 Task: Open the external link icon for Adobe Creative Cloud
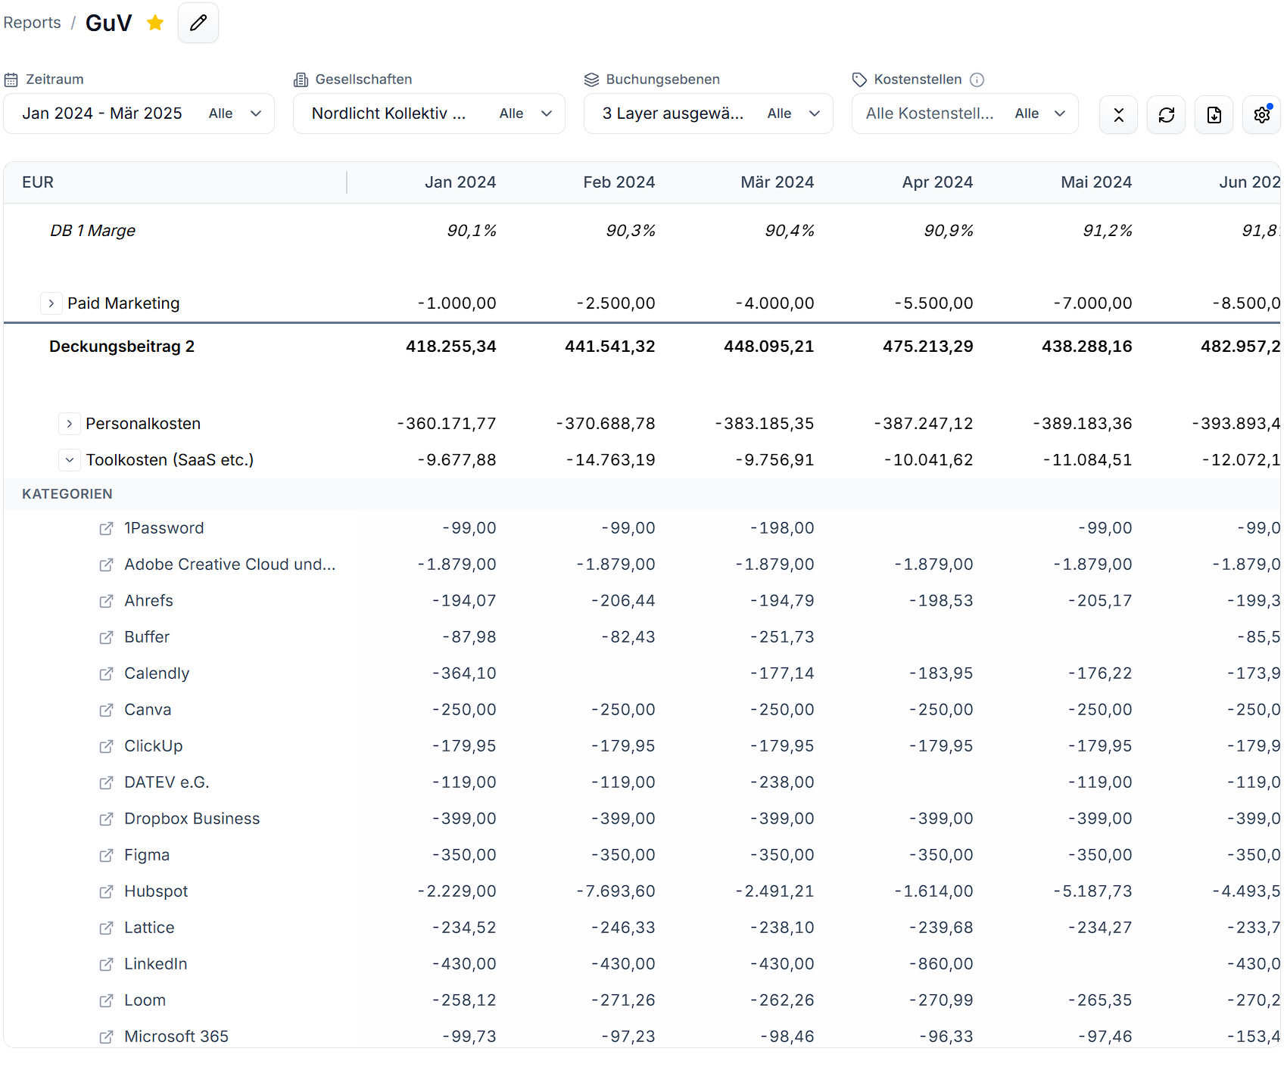[x=107, y=564]
